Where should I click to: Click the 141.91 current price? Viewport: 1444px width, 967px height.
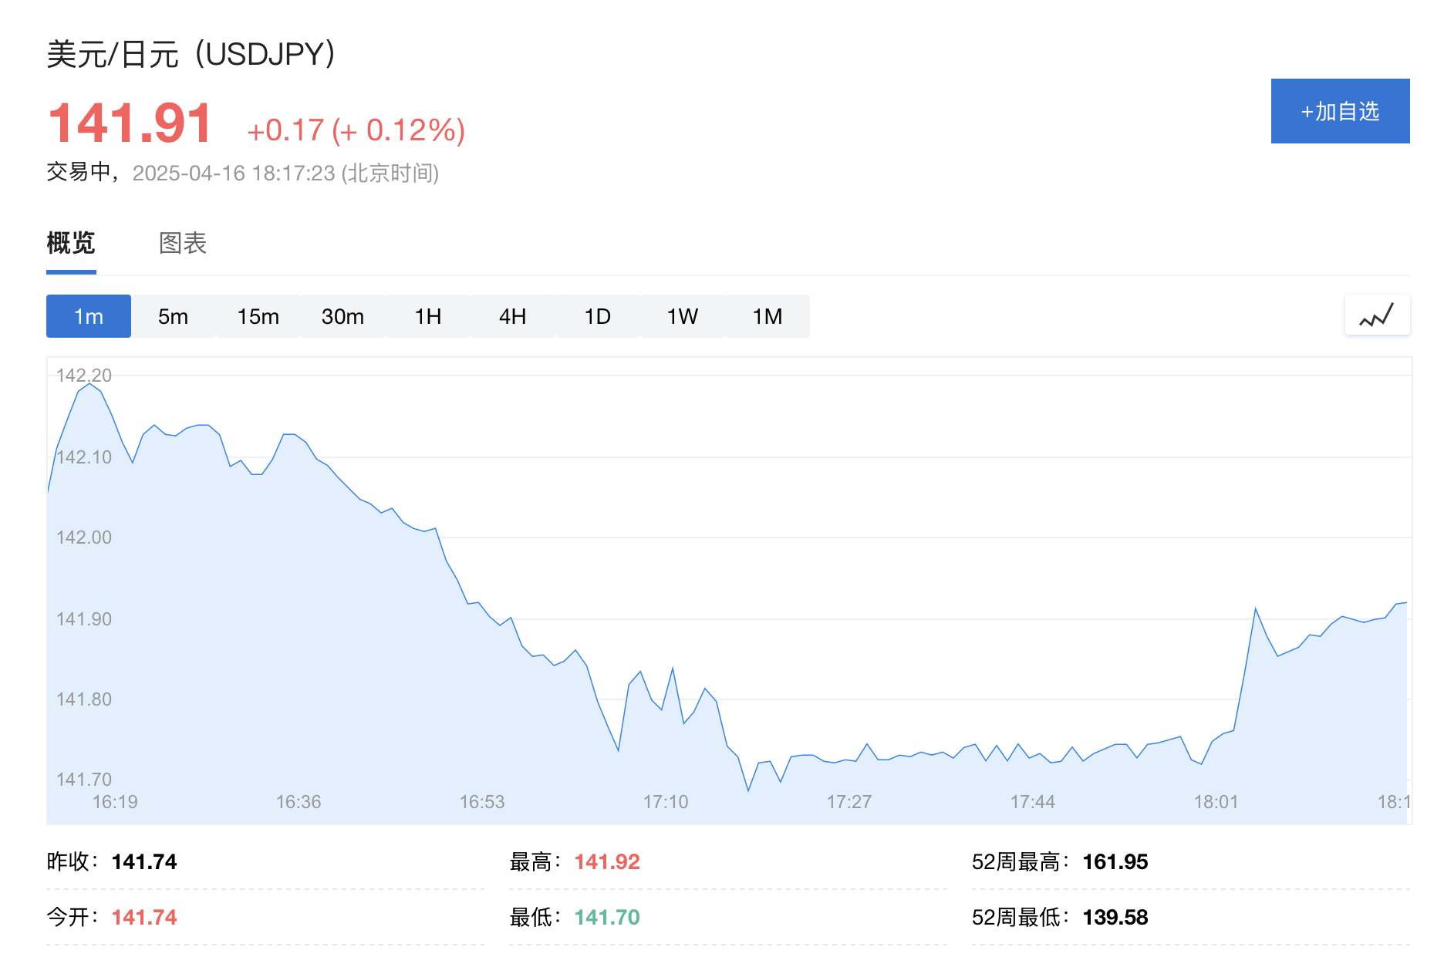(x=130, y=123)
